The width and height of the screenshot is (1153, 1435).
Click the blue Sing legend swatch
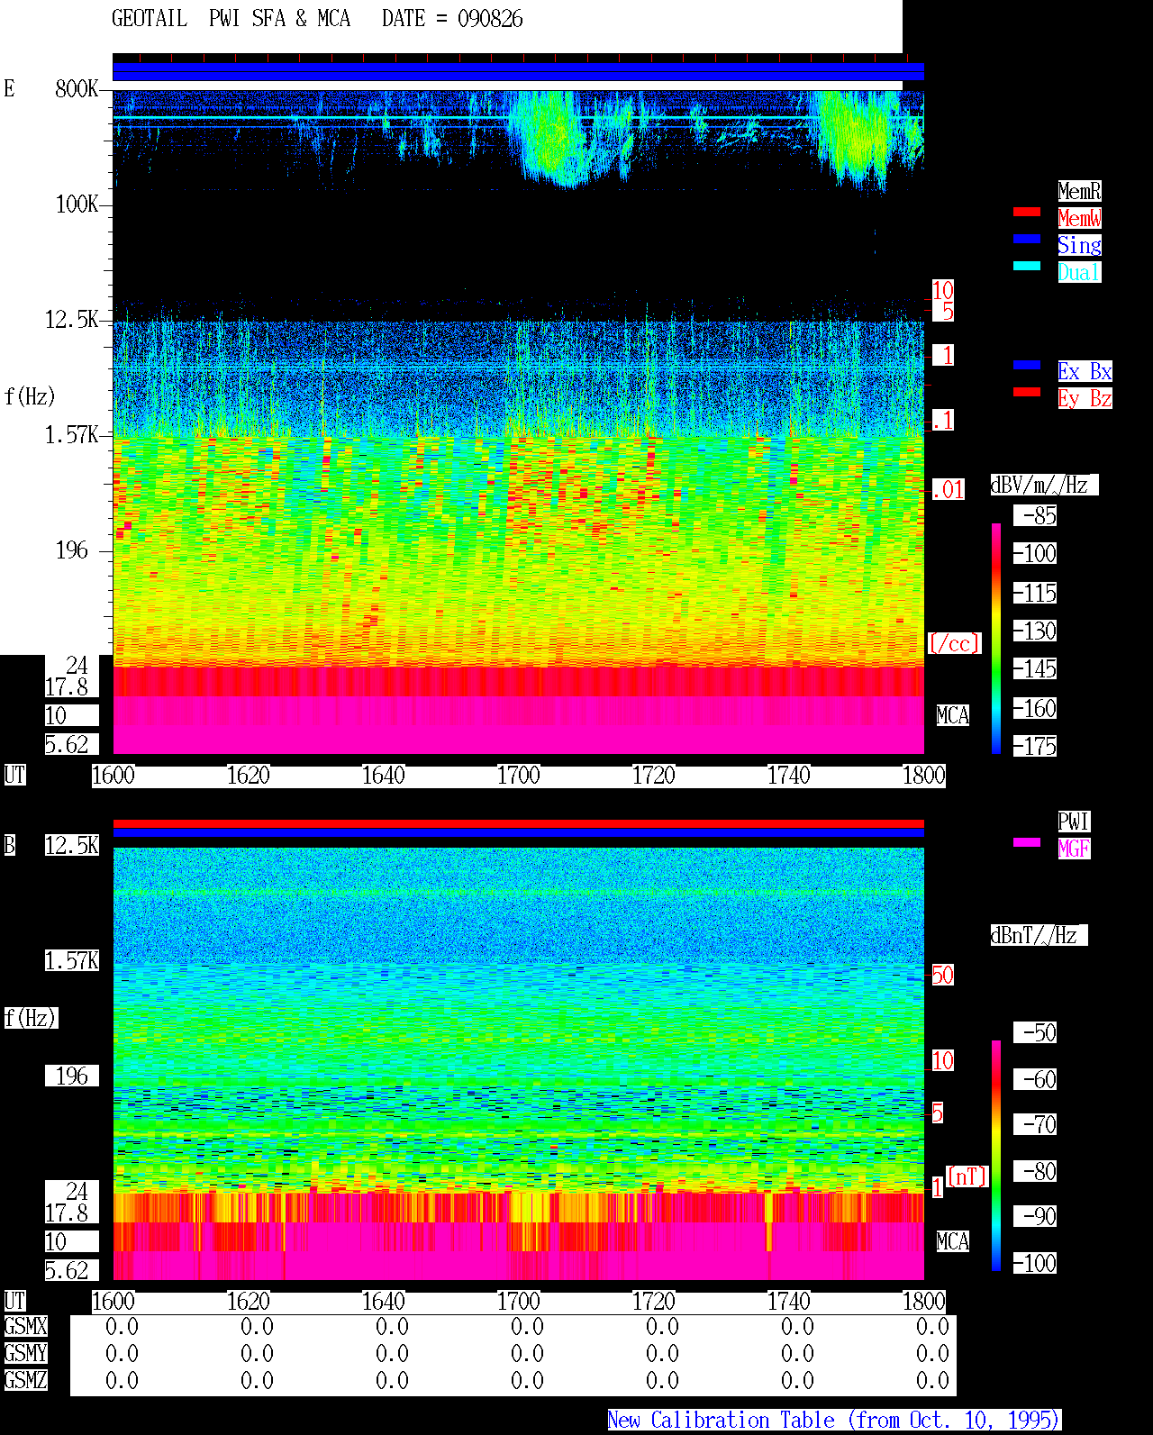(x=1027, y=239)
